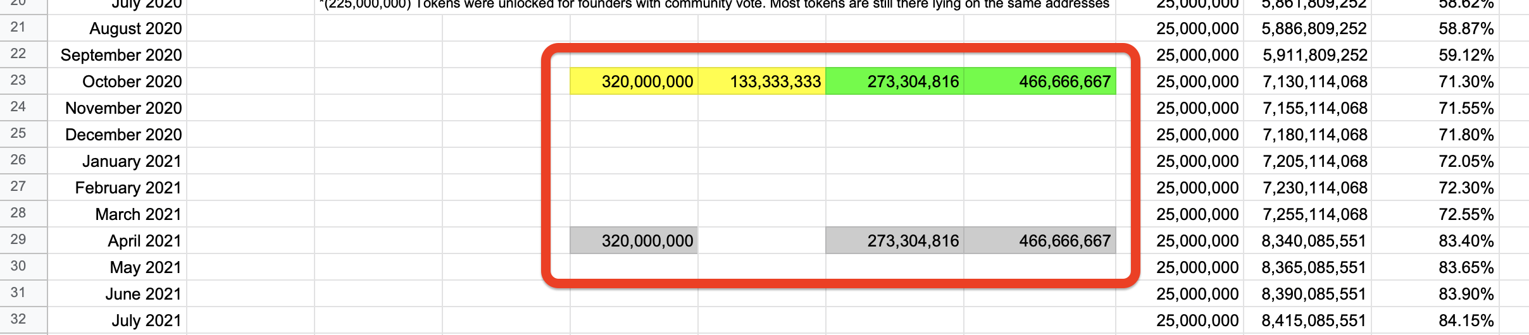Select green cell with 466,666,667
The width and height of the screenshot is (1529, 335).
click(x=1039, y=82)
